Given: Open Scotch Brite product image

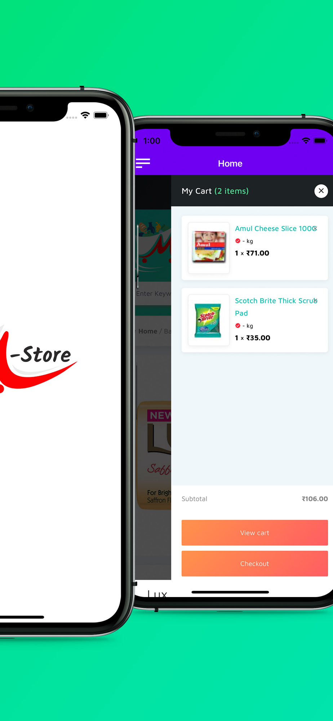Looking at the screenshot, I should 209,320.
